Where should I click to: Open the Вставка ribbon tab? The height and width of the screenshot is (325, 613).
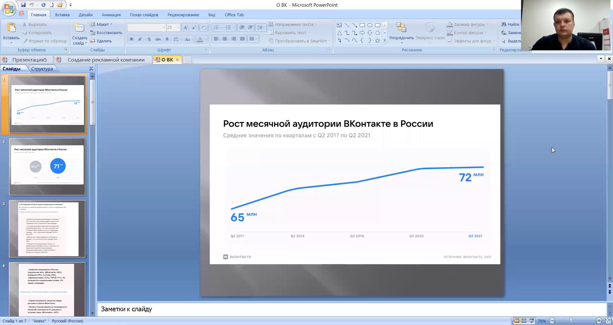[62, 15]
